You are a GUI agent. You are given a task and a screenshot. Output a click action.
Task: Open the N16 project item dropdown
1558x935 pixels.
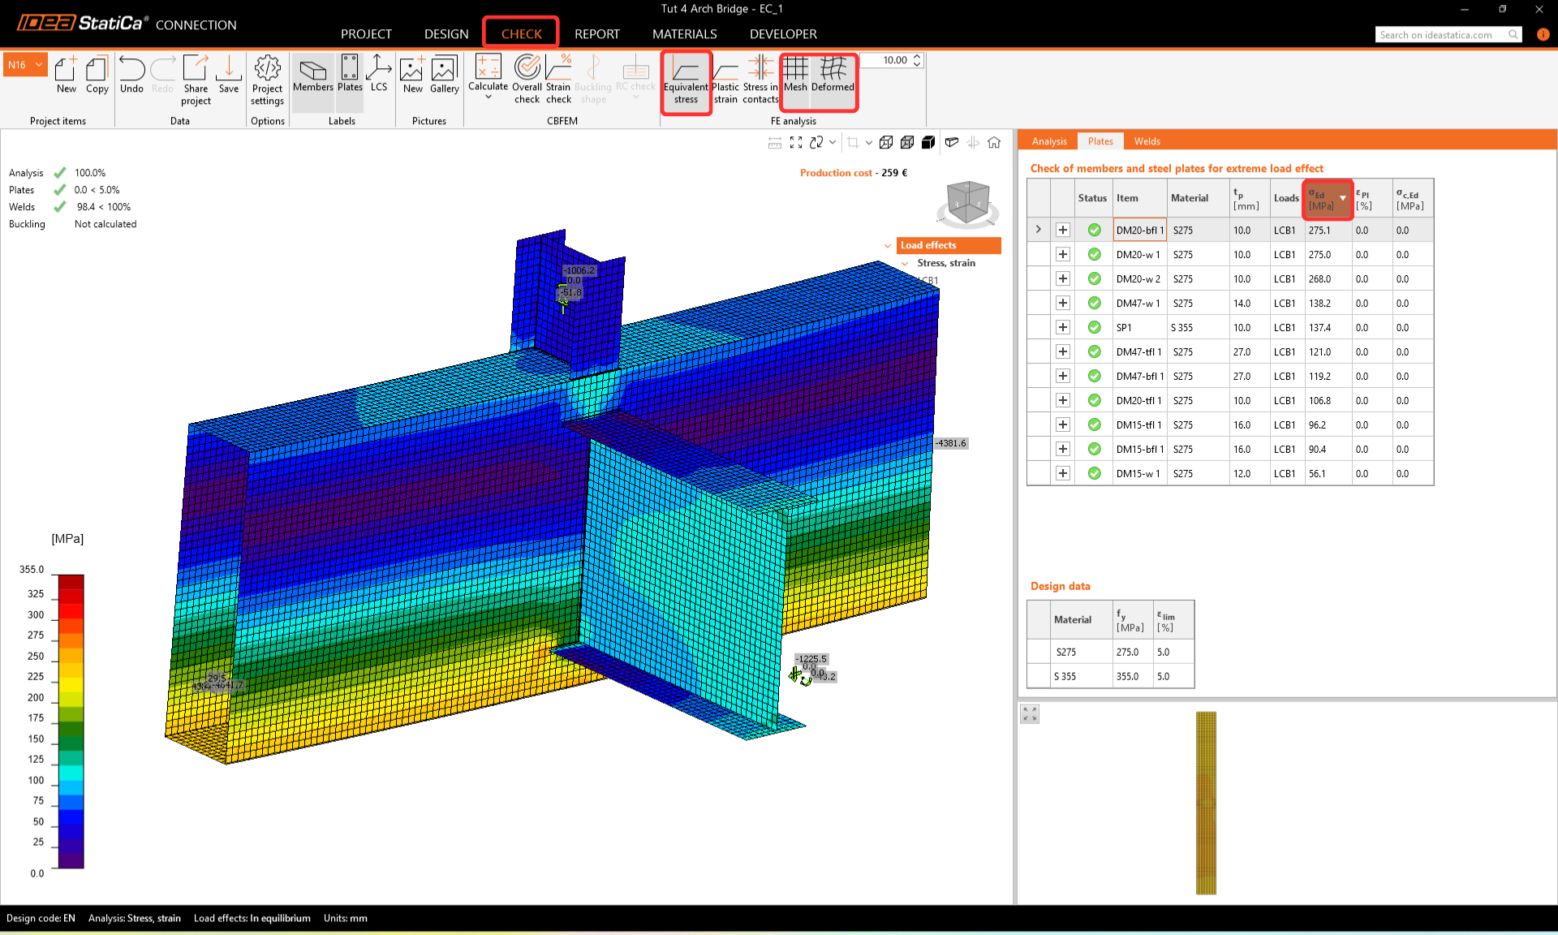25,65
